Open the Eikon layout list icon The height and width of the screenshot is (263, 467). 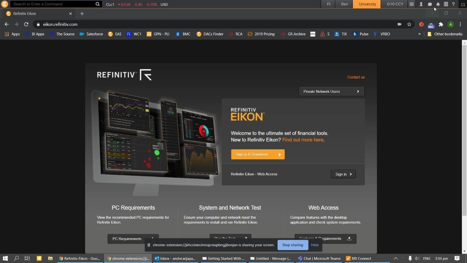446,4
